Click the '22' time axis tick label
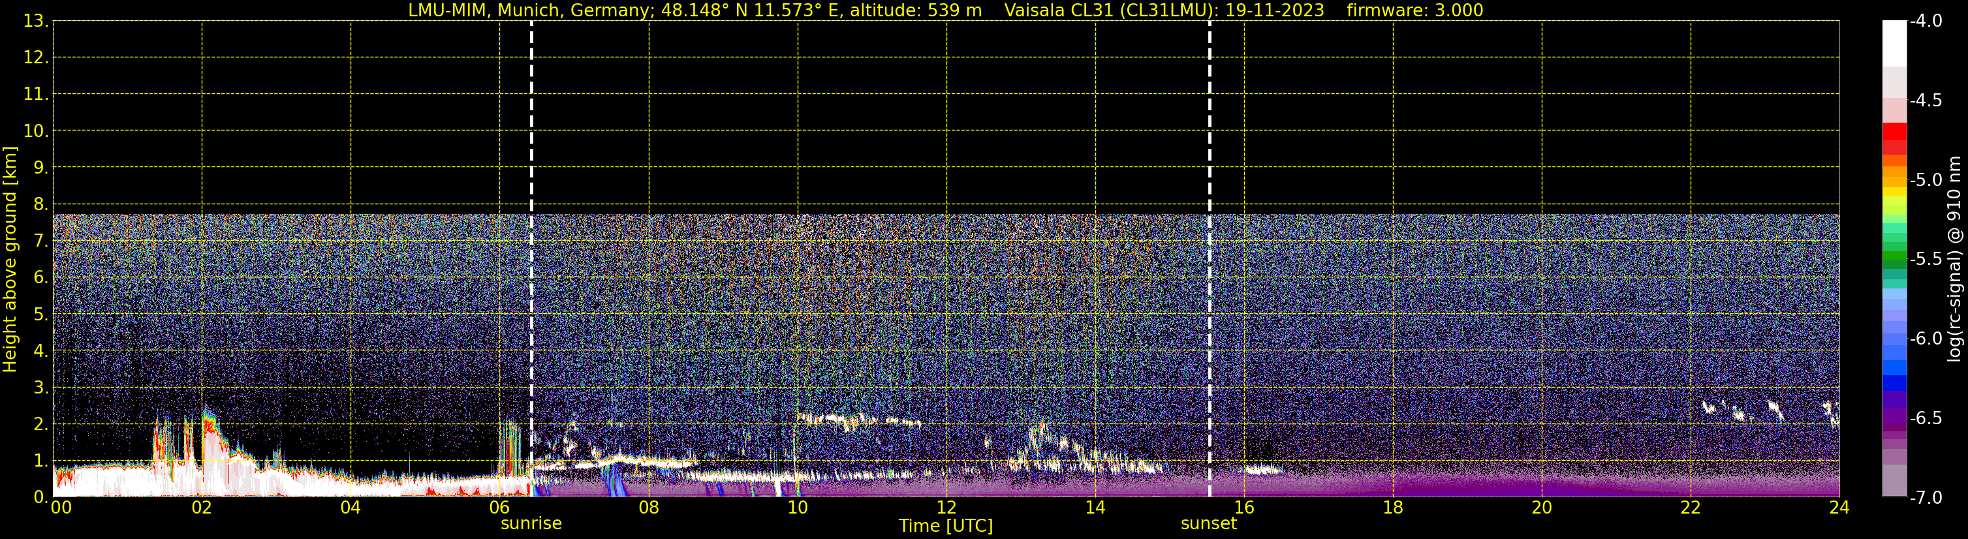 tap(1691, 508)
